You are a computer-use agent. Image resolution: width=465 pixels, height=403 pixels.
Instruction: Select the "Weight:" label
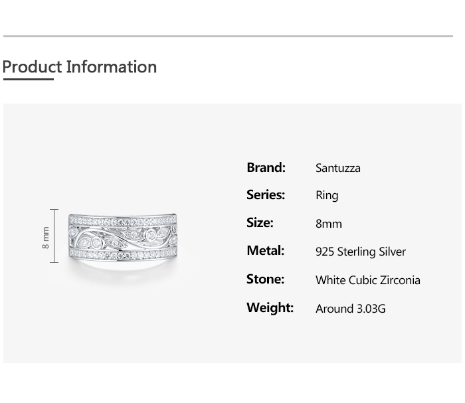270,307
